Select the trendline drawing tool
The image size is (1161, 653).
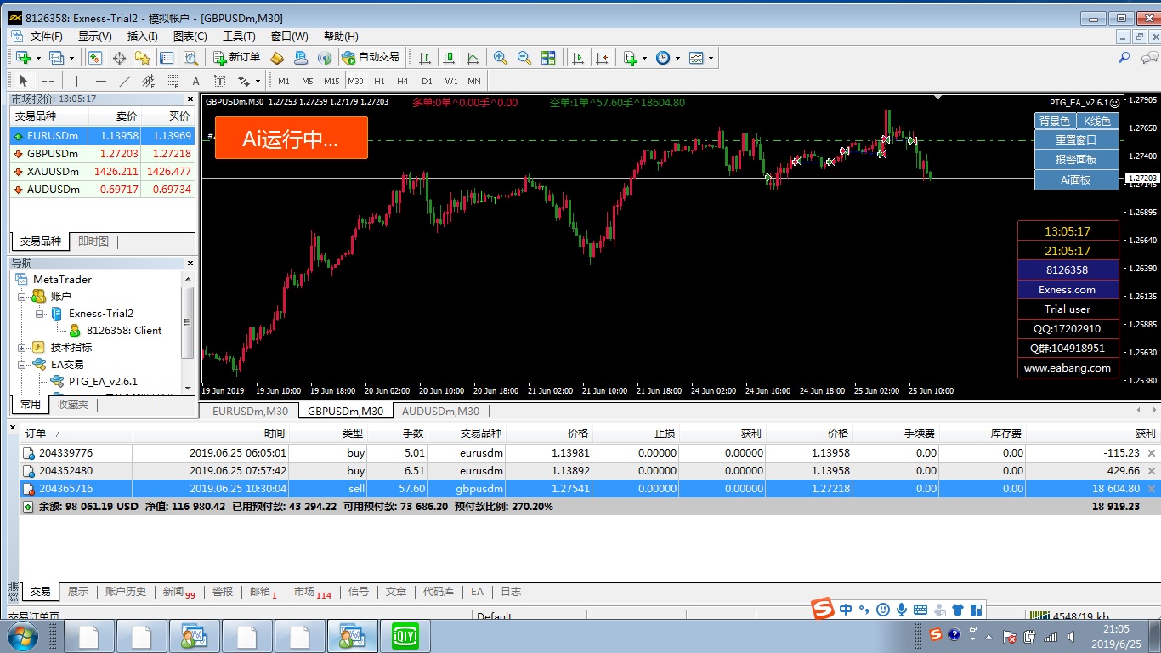(125, 81)
